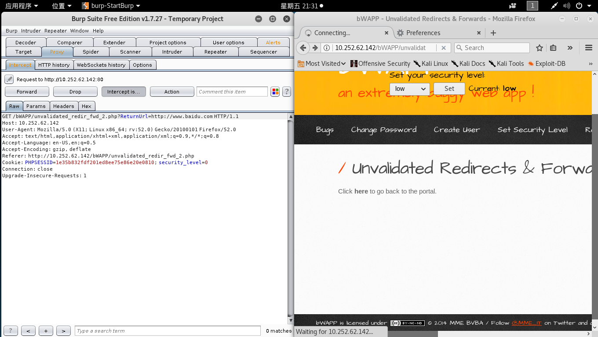Open the HTTP history sub-tab
The image size is (598, 337).
tap(54, 65)
